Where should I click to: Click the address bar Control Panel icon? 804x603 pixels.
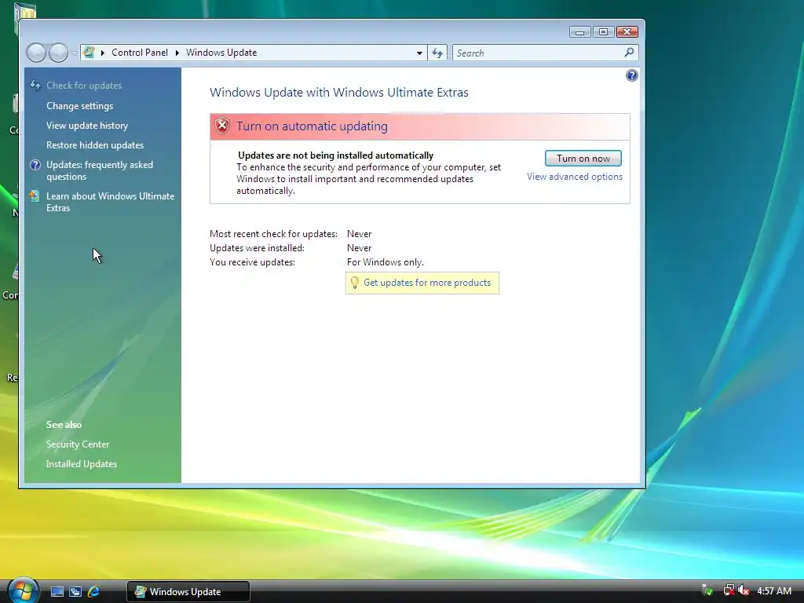tap(90, 53)
